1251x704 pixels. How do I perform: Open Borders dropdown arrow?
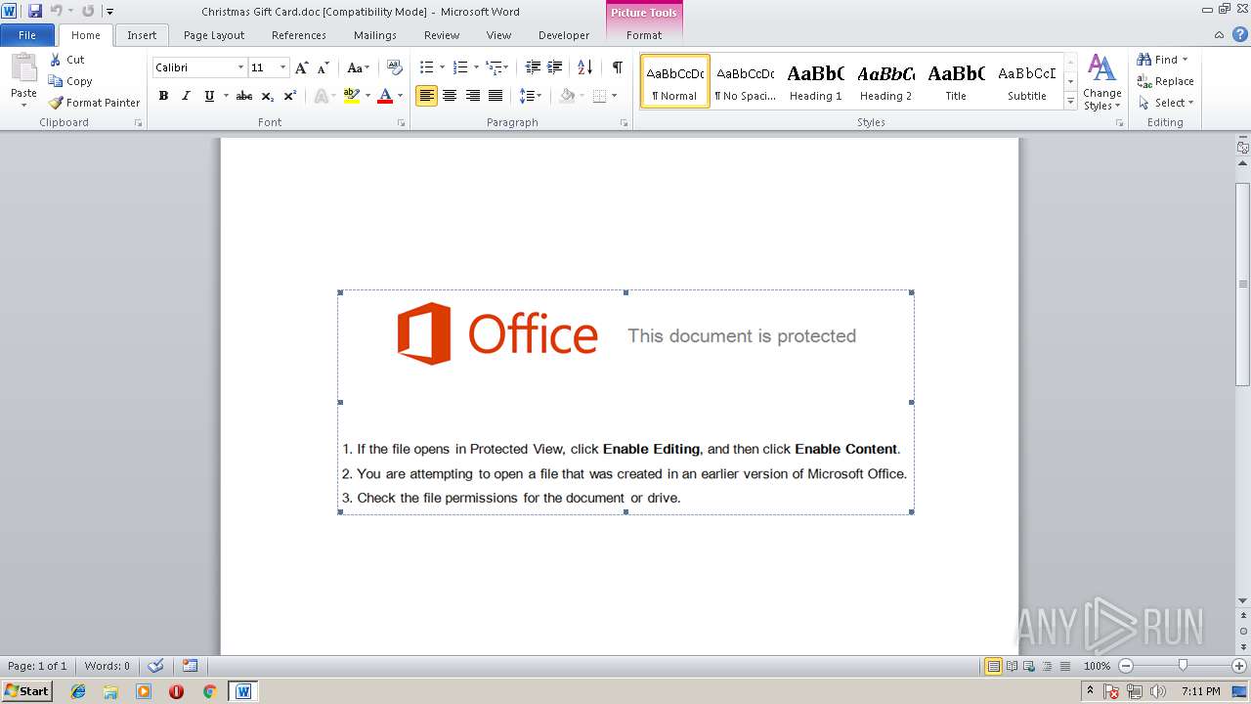pos(613,96)
